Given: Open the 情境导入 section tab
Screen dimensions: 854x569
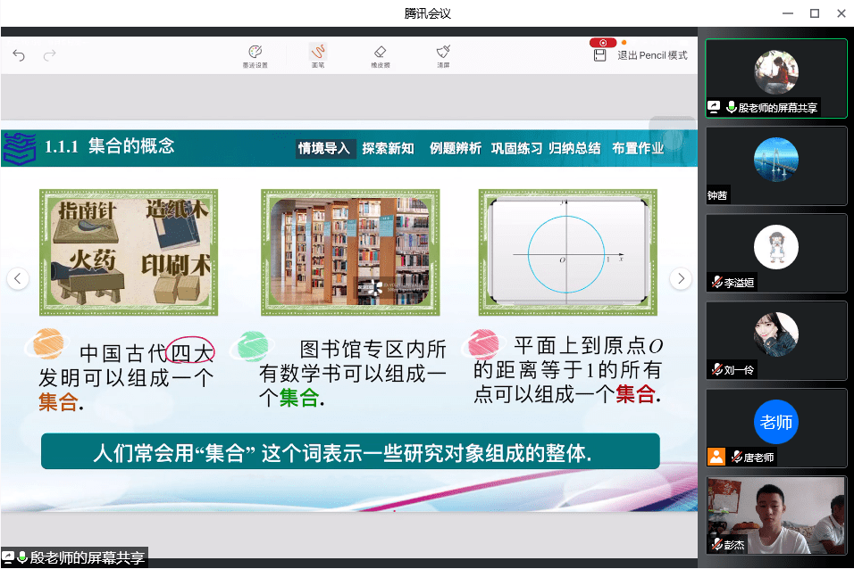Looking at the screenshot, I should [324, 149].
